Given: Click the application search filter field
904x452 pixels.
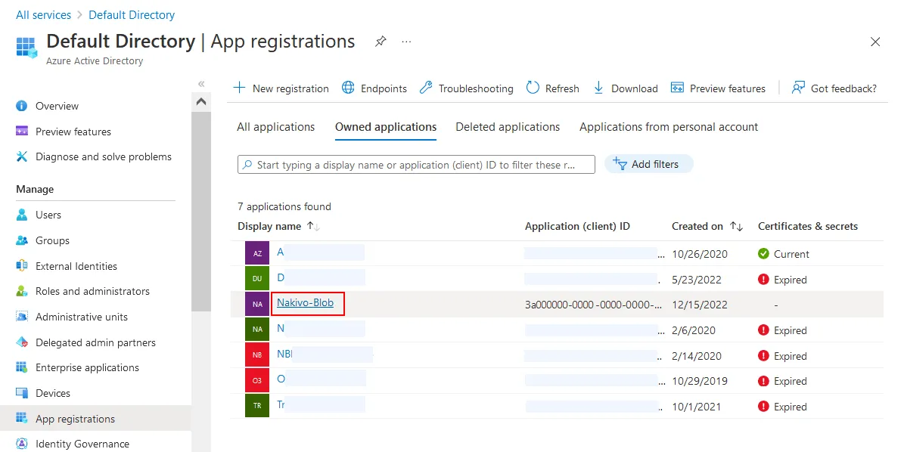Looking at the screenshot, I should click(416, 165).
